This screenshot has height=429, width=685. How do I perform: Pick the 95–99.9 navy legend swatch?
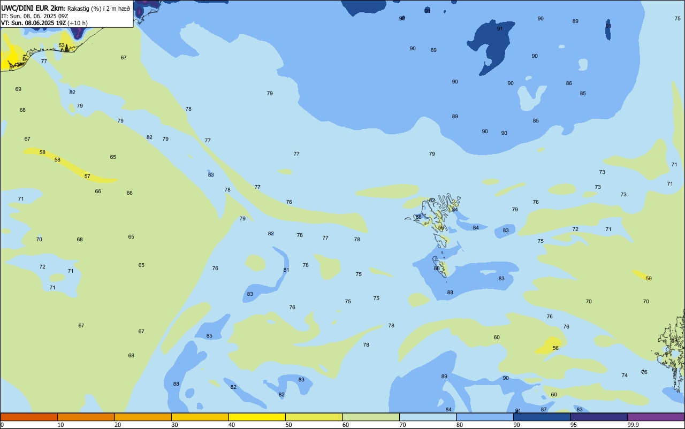coord(599,417)
